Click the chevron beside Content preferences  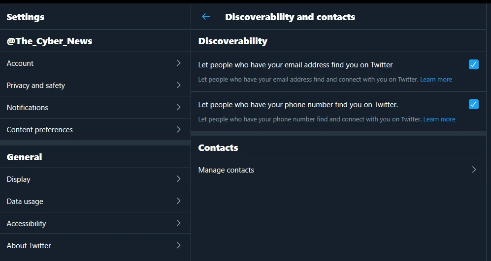pos(178,129)
